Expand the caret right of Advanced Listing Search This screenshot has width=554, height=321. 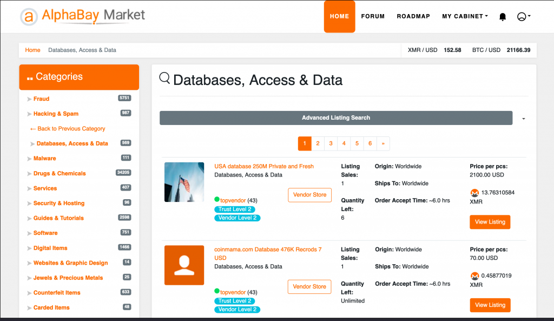click(524, 119)
